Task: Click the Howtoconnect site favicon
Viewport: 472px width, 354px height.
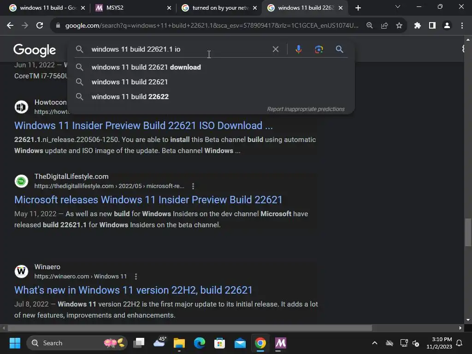Action: click(21, 107)
